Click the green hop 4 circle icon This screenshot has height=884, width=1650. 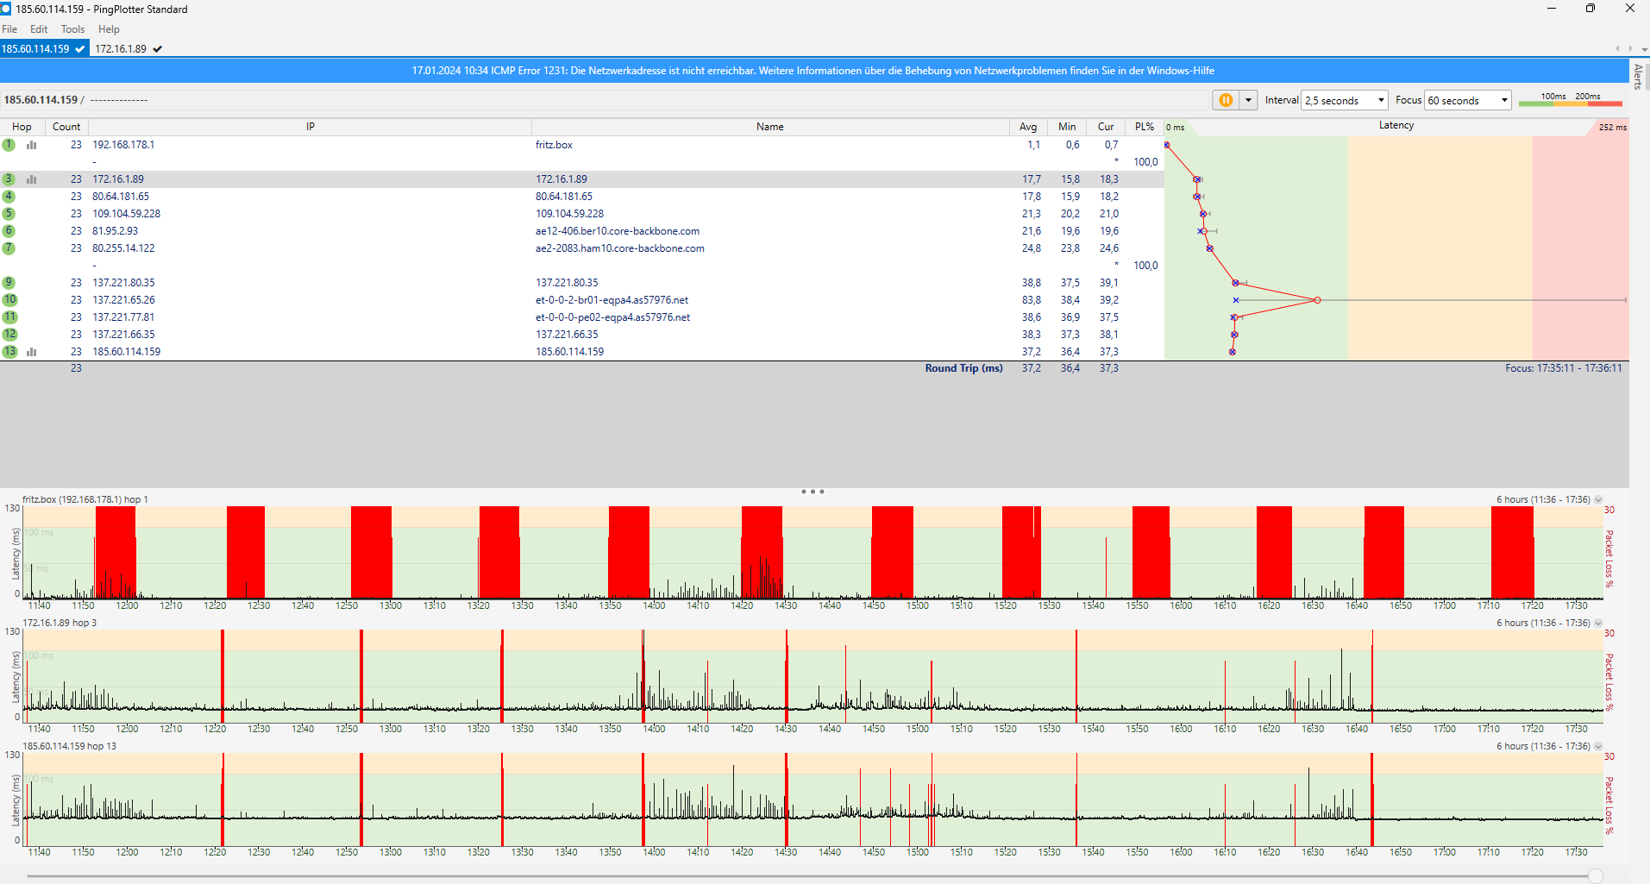9,197
